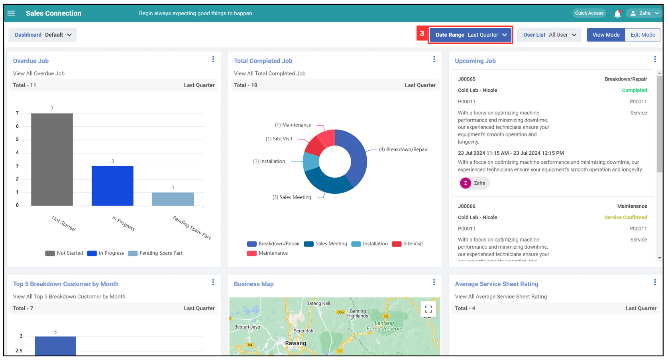Click View All Overdue Job link

point(39,73)
